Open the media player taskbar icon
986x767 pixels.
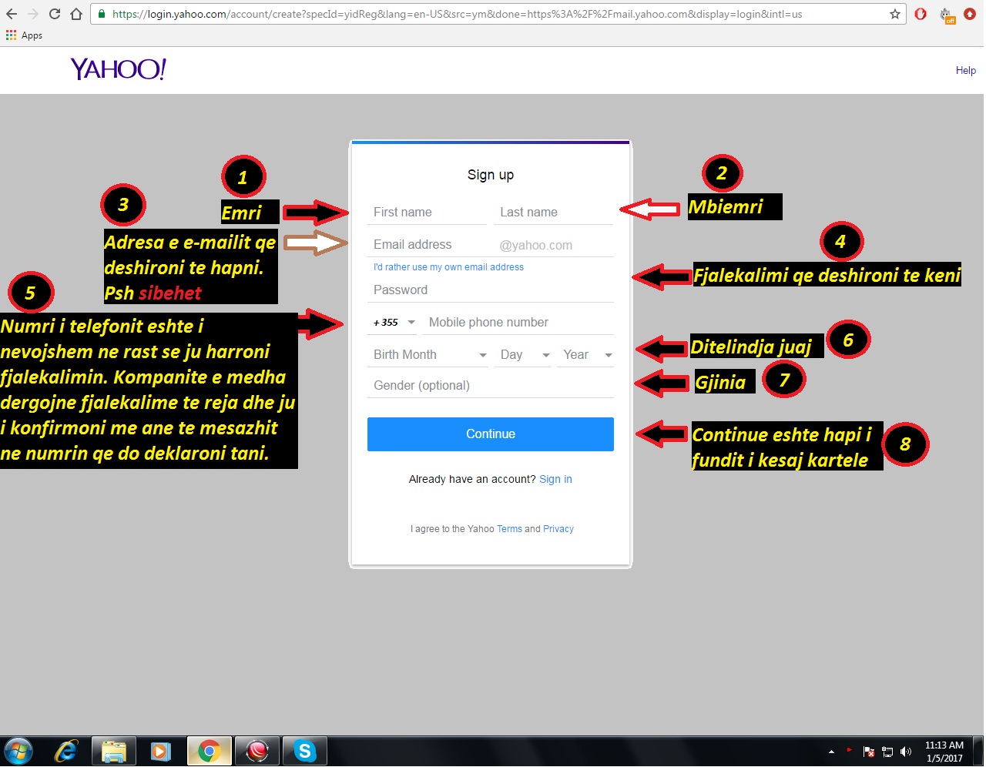(x=160, y=751)
